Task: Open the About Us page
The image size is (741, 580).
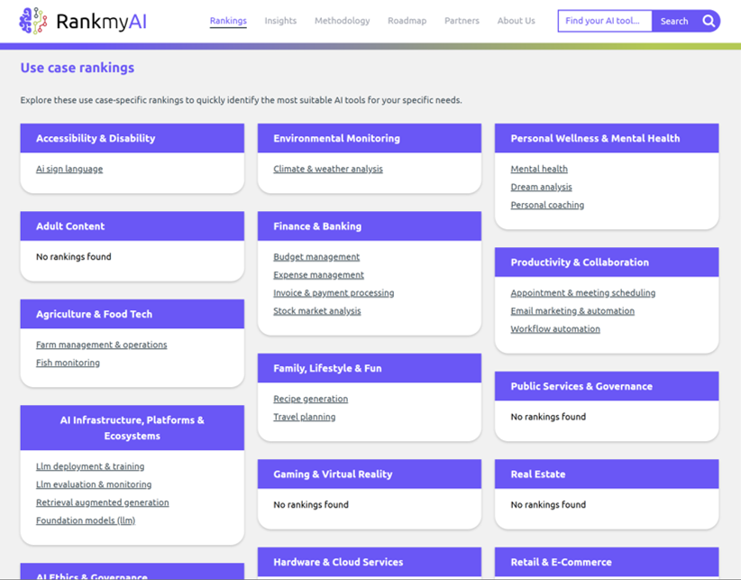Action: click(x=516, y=21)
